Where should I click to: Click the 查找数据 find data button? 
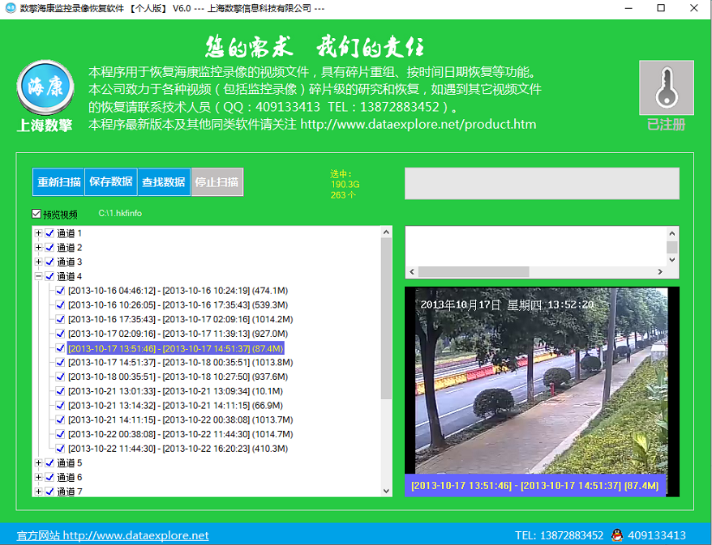point(164,182)
